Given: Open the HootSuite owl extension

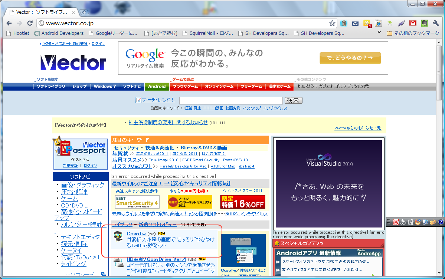Looking at the screenshot, I should pos(344,23).
